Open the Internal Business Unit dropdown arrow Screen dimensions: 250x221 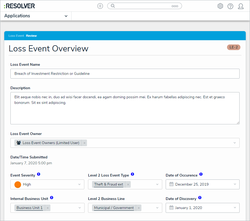click(x=80, y=208)
